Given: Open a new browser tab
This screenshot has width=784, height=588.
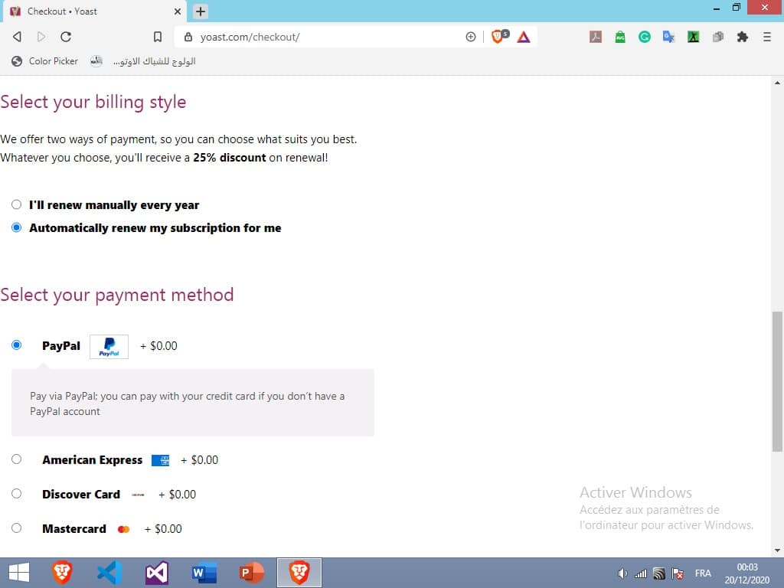Looking at the screenshot, I should point(201,11).
